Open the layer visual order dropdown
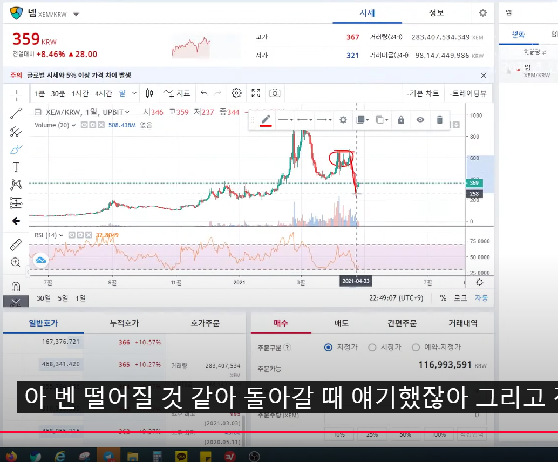The width and height of the screenshot is (558, 462). (x=362, y=120)
